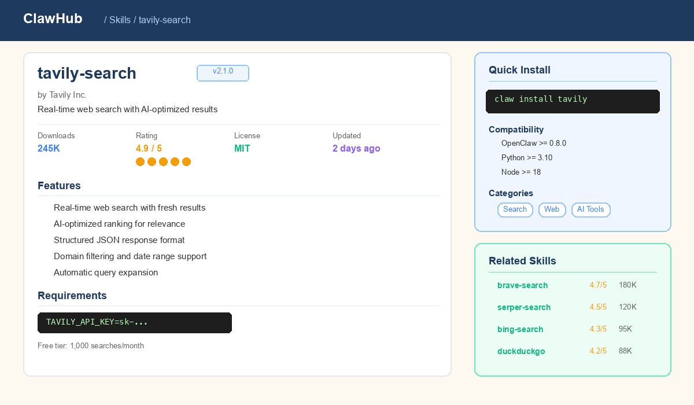Screen dimensions: 694x405
Task: Click the 88K downloads for duckduckgo
Action: [625, 351]
